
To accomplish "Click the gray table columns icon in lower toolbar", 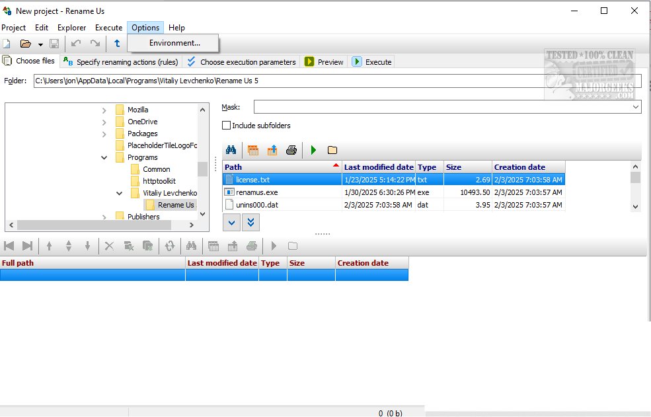I will [x=213, y=246].
